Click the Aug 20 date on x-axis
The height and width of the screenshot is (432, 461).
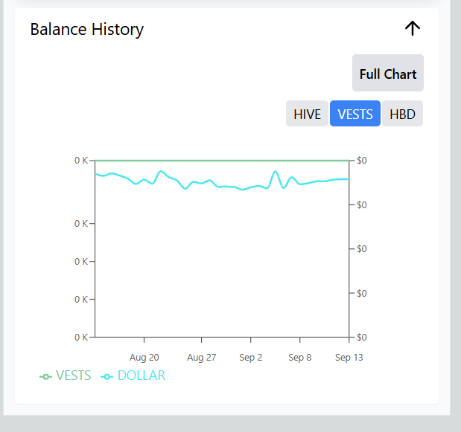144,358
